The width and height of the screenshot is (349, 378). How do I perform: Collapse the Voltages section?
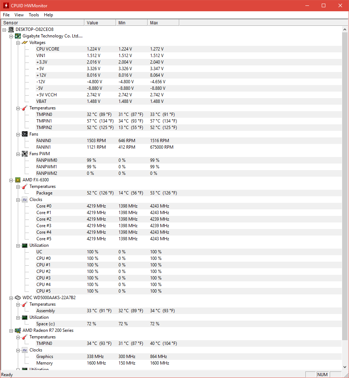18,43
